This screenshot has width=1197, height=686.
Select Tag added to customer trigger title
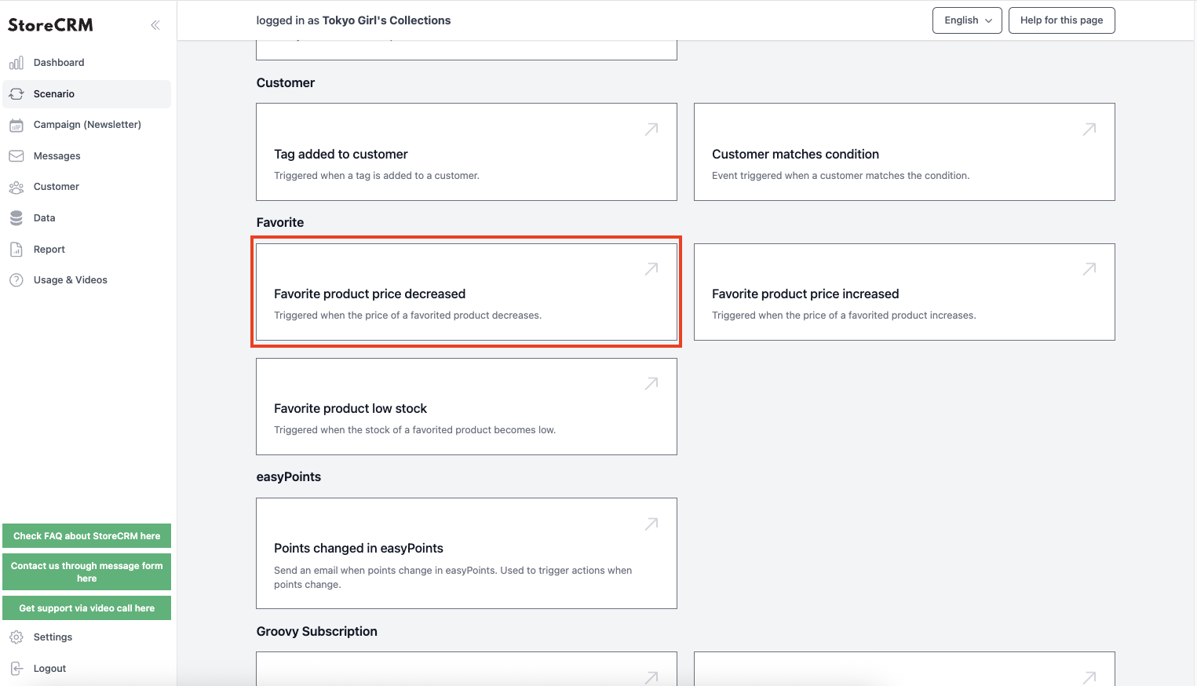click(341, 155)
